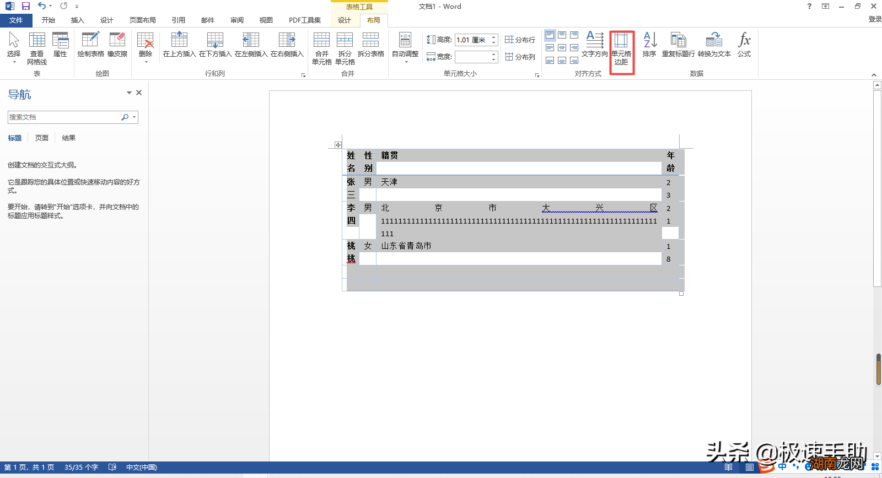Switch to 页面 in the navigation pane
Image resolution: width=882 pixels, height=478 pixels.
coord(42,138)
